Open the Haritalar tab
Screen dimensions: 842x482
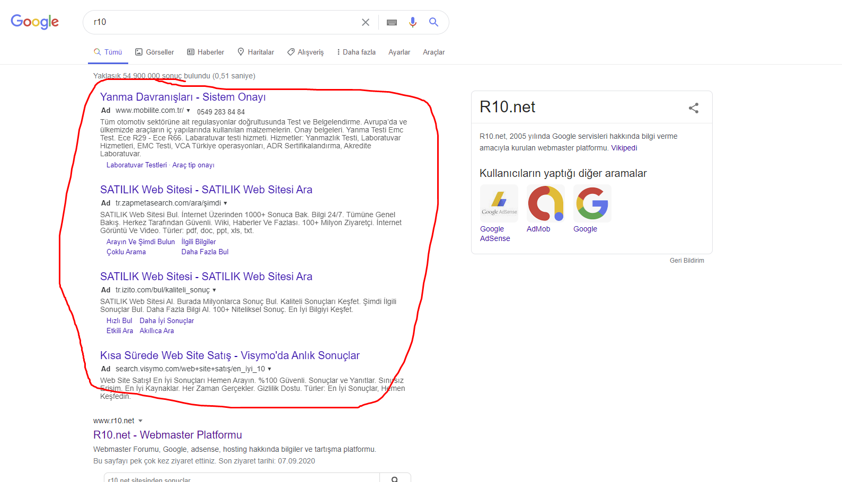256,52
